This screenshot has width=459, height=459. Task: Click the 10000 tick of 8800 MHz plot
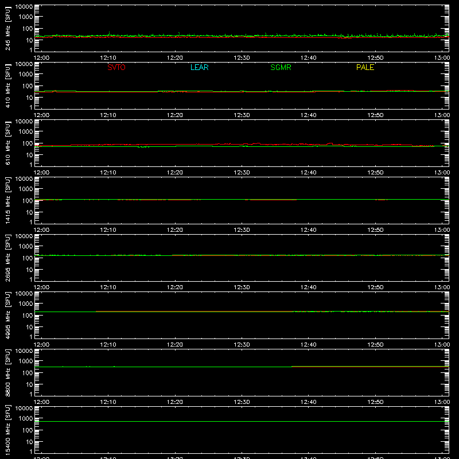24,351
